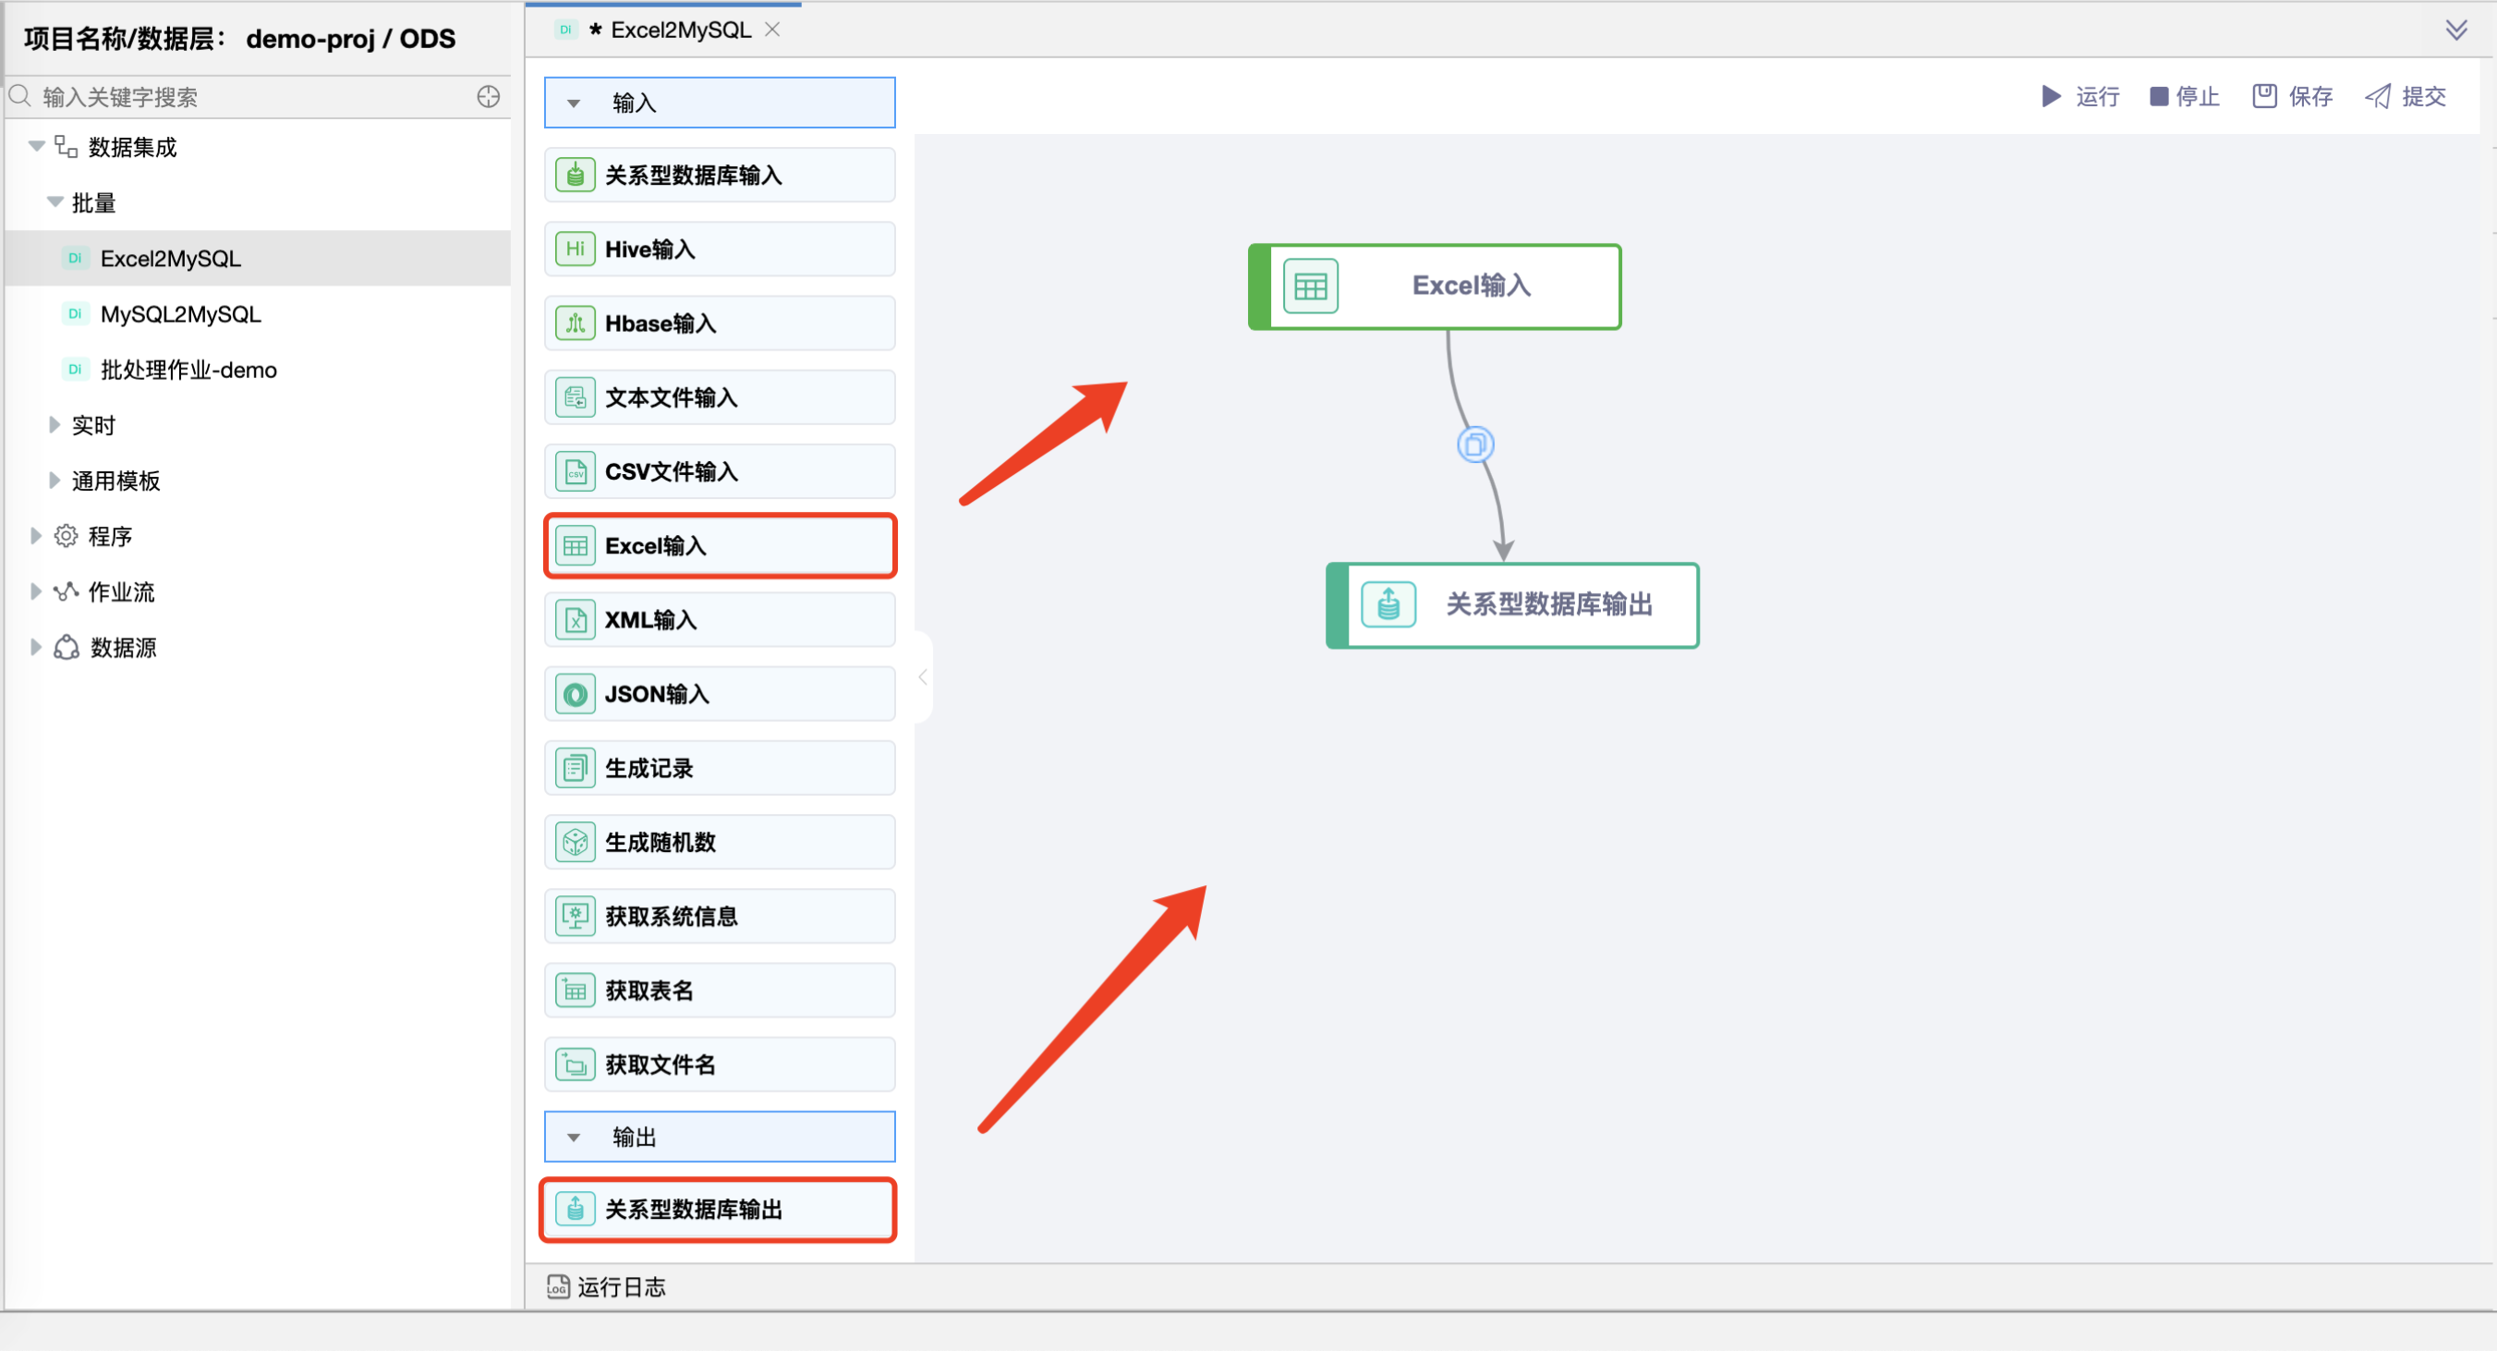
Task: Expand the 数据源 tree node
Action: pyautogui.click(x=36, y=647)
